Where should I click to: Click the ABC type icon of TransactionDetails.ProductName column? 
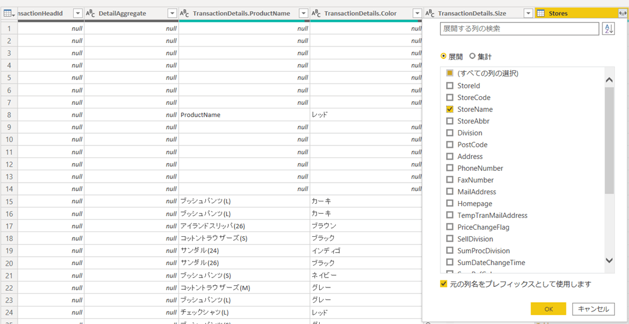tap(185, 13)
